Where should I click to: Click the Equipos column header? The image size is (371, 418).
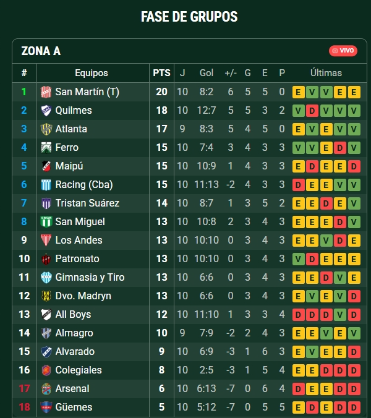click(92, 73)
